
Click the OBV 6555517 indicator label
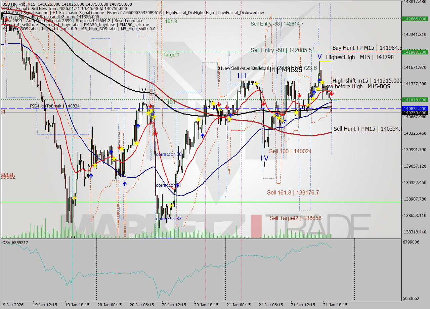click(14, 242)
